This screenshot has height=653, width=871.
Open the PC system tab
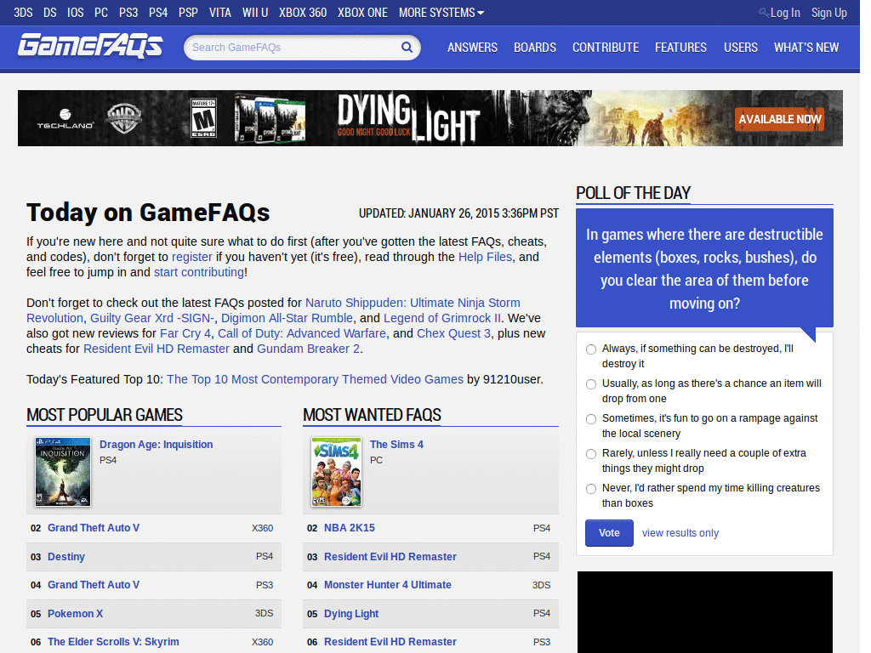click(x=101, y=13)
